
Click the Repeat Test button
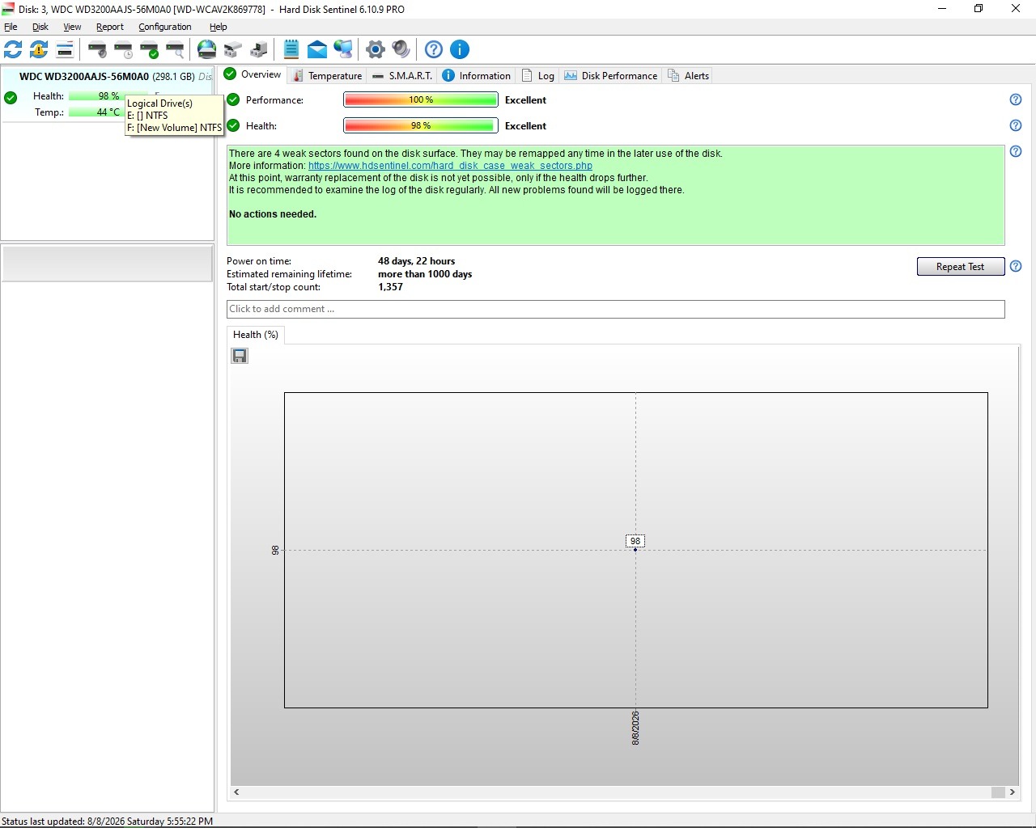coord(961,267)
